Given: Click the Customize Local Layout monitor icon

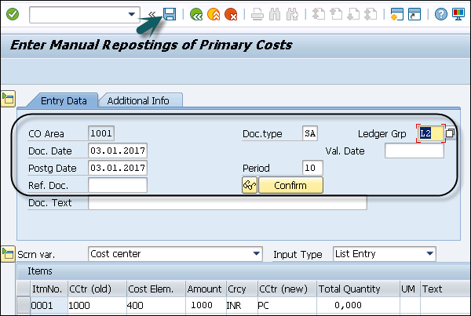Looking at the screenshot, I should [458, 14].
